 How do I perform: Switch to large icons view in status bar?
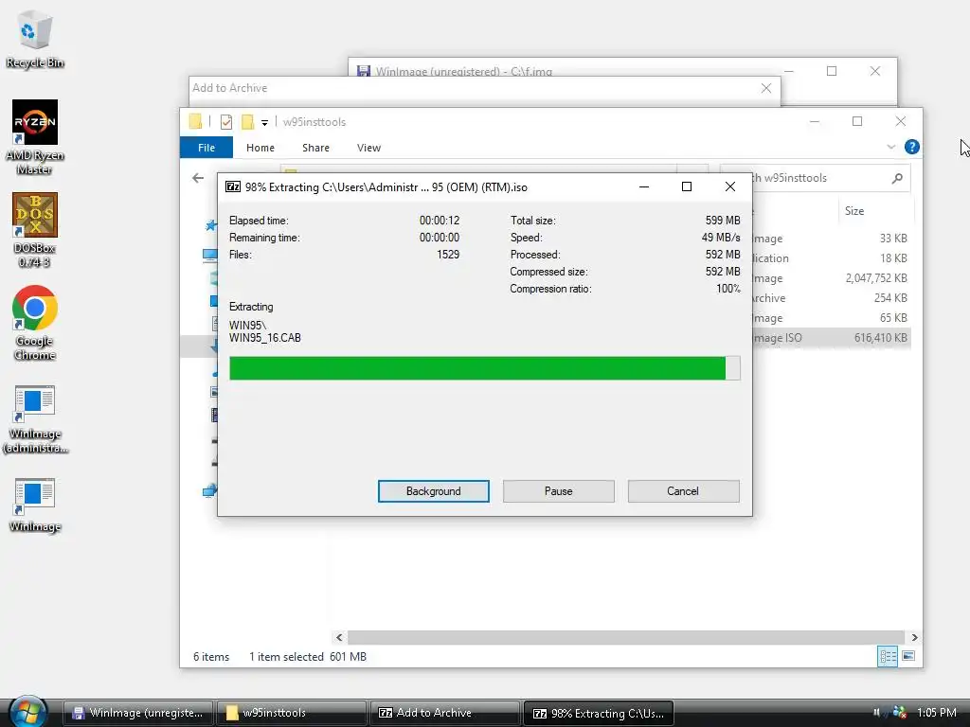coord(908,657)
